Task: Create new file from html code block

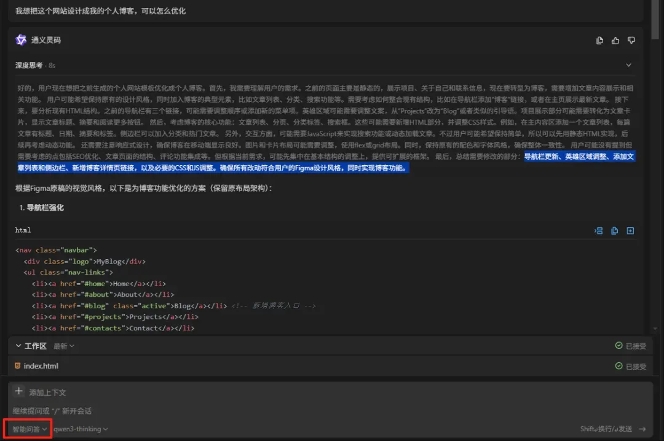Action: click(631, 231)
